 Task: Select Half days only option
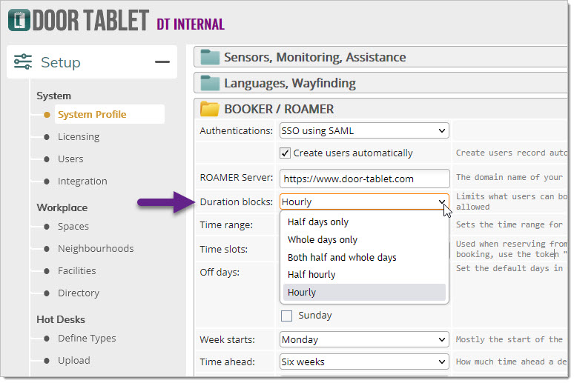[318, 222]
